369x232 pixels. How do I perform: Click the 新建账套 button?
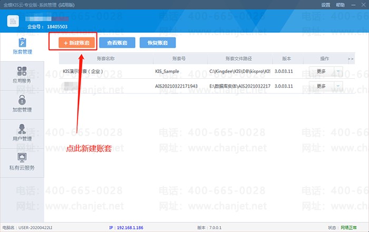pyautogui.click(x=77, y=43)
